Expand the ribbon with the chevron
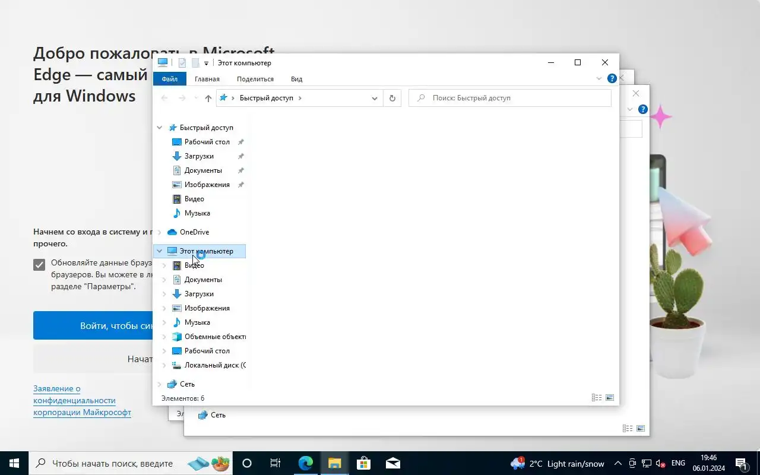760x475 pixels. point(598,78)
